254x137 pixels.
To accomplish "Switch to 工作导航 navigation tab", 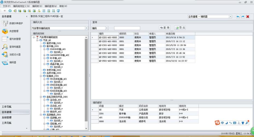I will 15,107.
